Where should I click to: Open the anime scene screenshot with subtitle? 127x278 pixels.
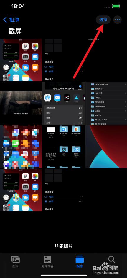21,103
